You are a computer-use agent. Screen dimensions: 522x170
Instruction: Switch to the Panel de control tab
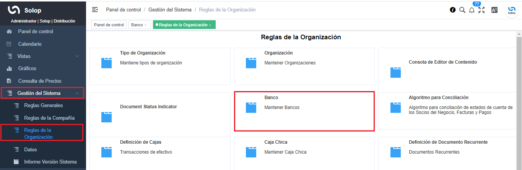(x=109, y=25)
